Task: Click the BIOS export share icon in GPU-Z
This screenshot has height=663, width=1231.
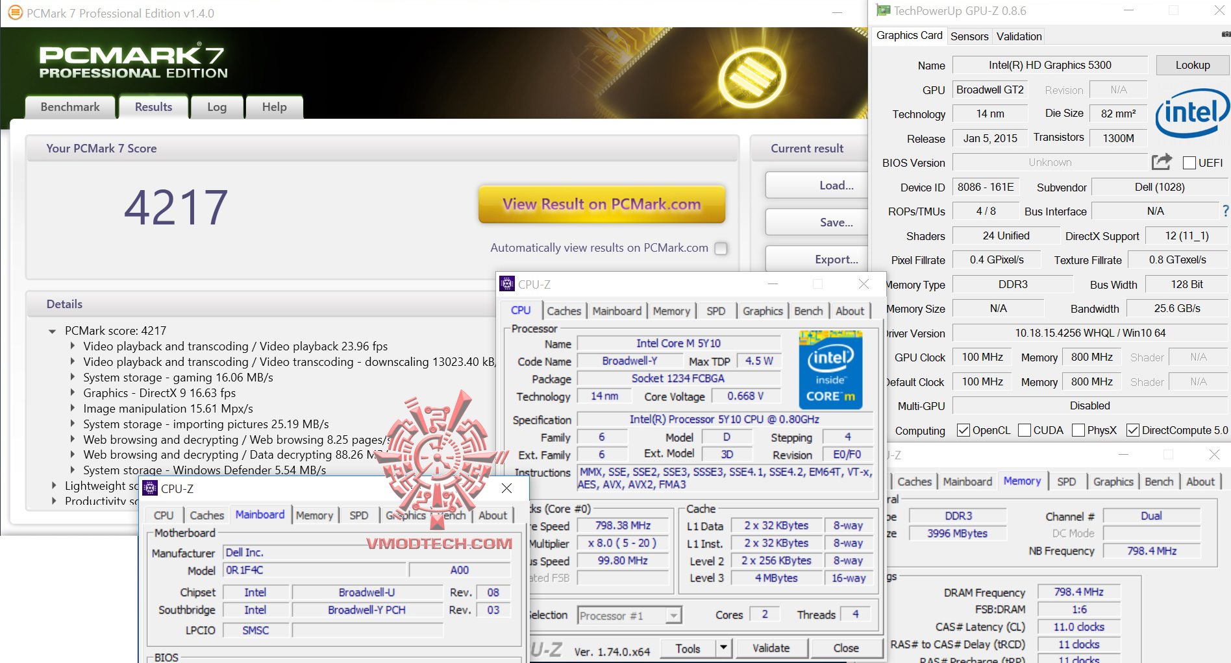Action: (1162, 162)
